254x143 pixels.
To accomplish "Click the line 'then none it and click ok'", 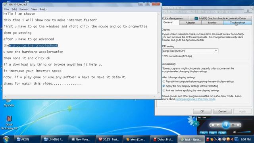I will [x=27, y=58].
